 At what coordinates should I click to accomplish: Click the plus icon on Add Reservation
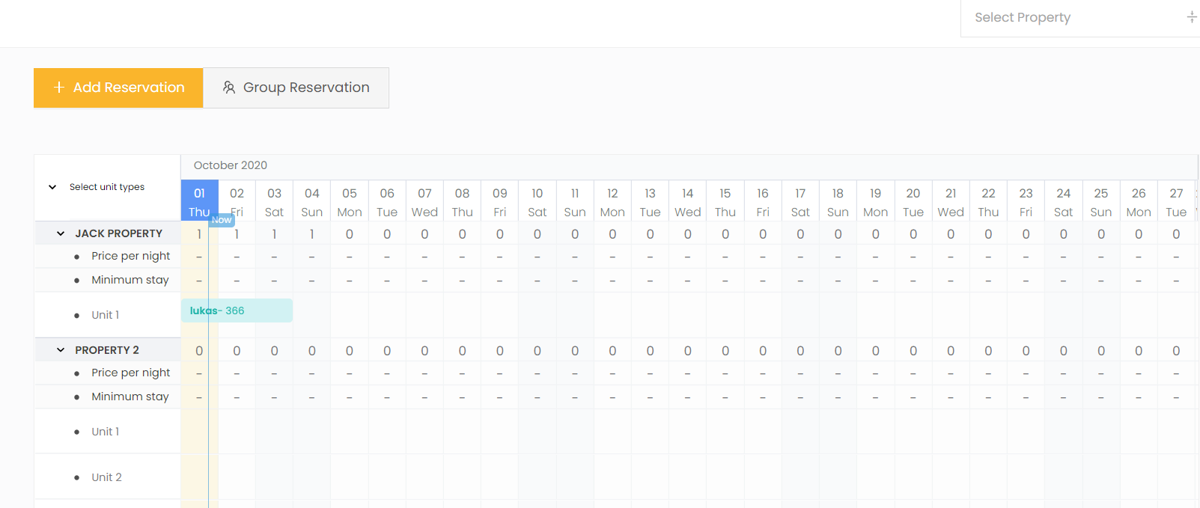pos(58,88)
